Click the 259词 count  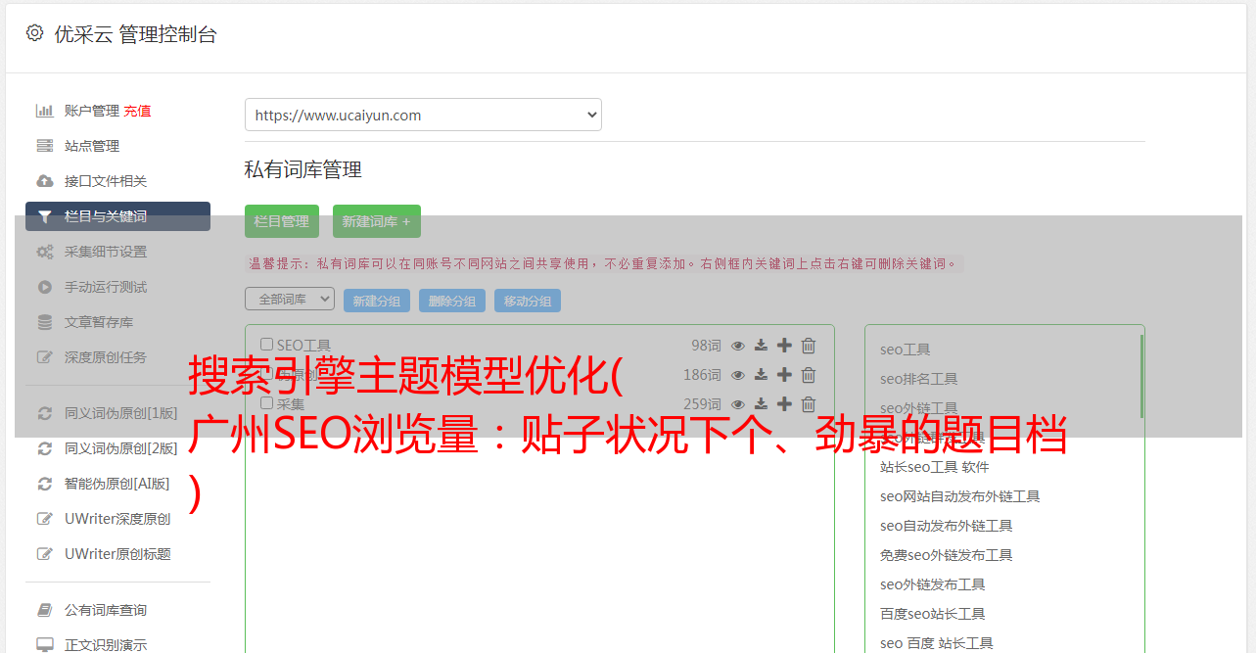(702, 404)
